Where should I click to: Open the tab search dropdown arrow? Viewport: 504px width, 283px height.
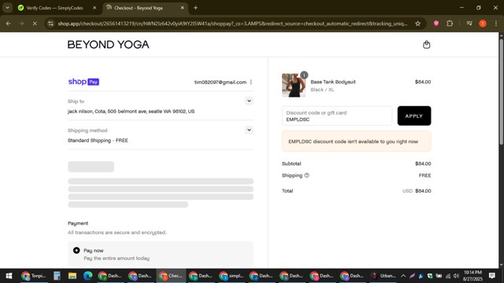[7, 8]
